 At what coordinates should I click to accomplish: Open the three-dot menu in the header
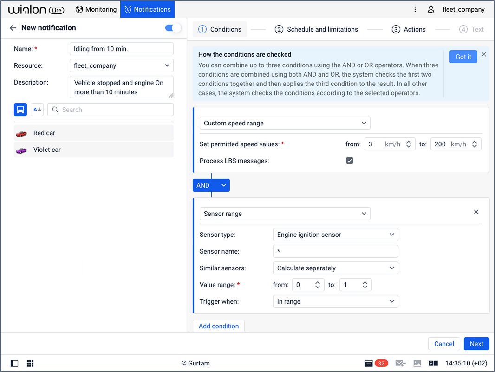coord(415,9)
